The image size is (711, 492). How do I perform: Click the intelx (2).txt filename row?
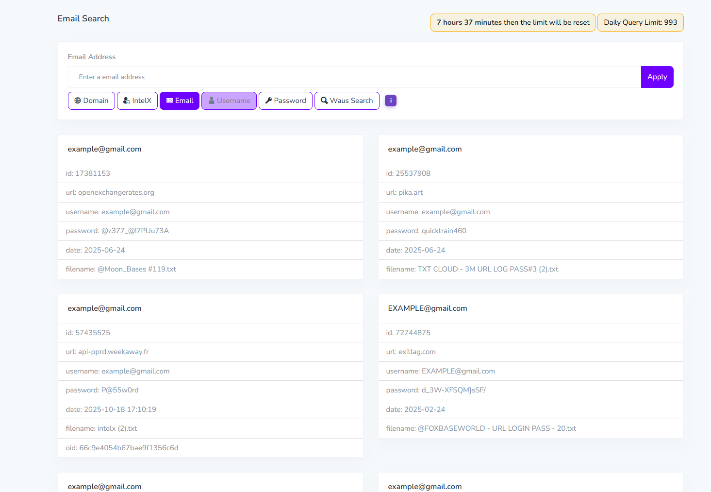211,428
